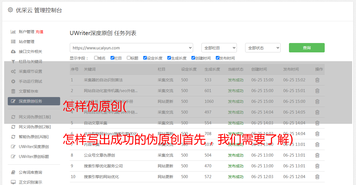356x185 pixels.
Task: Uncheck the 创建时间 field checkbox
Action: [x=193, y=58]
